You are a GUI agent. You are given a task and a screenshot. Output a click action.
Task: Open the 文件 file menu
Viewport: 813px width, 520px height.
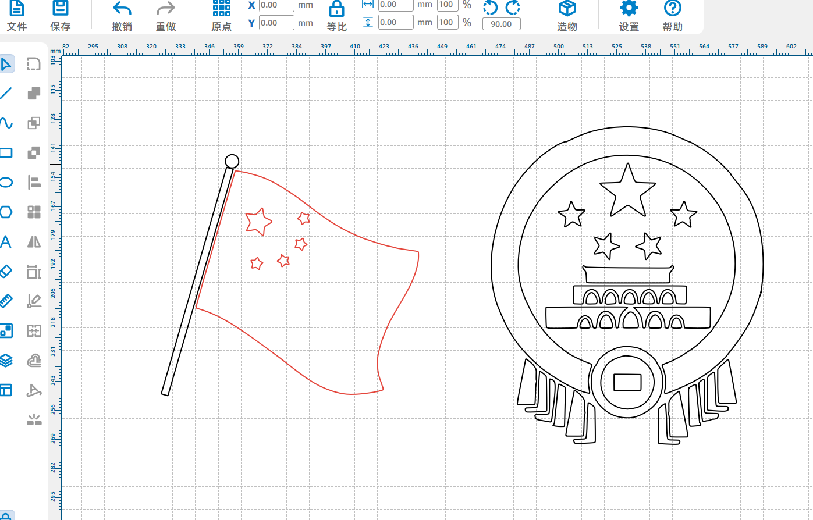point(17,16)
